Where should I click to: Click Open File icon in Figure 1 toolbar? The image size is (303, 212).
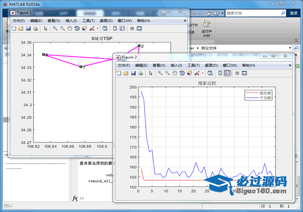coord(21,29)
